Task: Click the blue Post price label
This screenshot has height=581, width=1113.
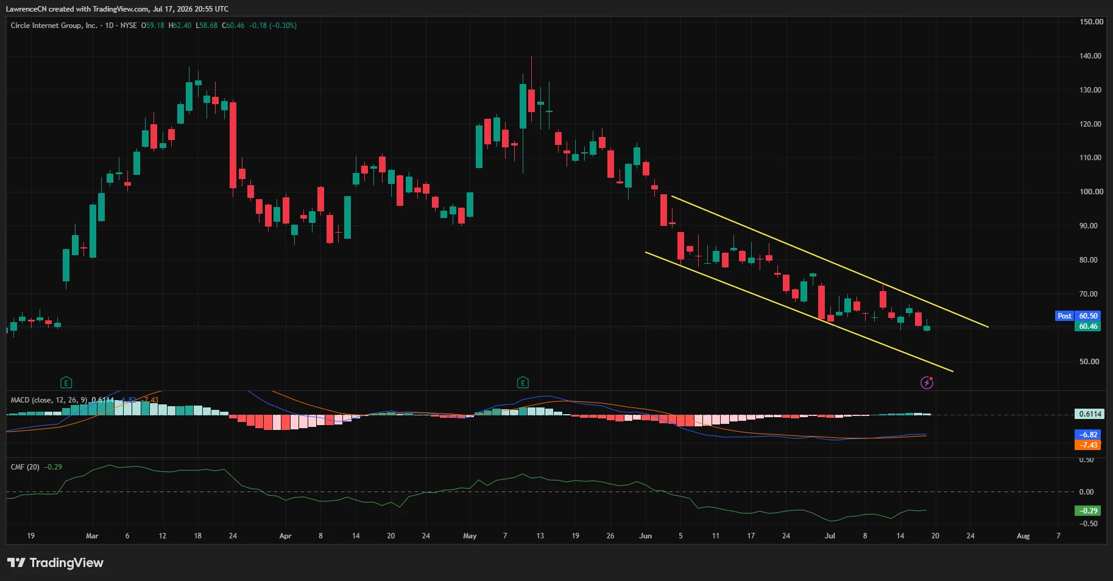Action: 1064,316
